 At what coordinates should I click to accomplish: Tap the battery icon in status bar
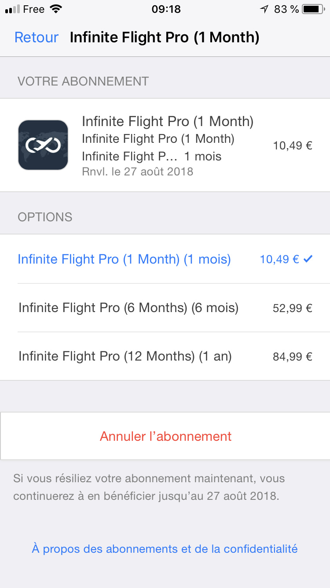[x=313, y=9]
